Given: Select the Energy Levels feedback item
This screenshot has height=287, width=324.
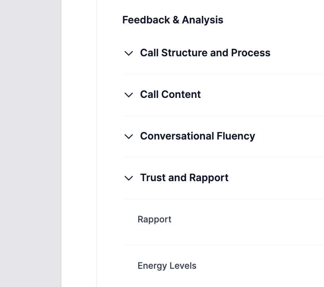Looking at the screenshot, I should pos(167,266).
